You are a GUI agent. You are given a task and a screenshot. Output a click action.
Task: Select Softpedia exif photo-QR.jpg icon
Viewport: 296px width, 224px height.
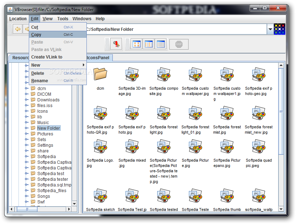[100, 113]
